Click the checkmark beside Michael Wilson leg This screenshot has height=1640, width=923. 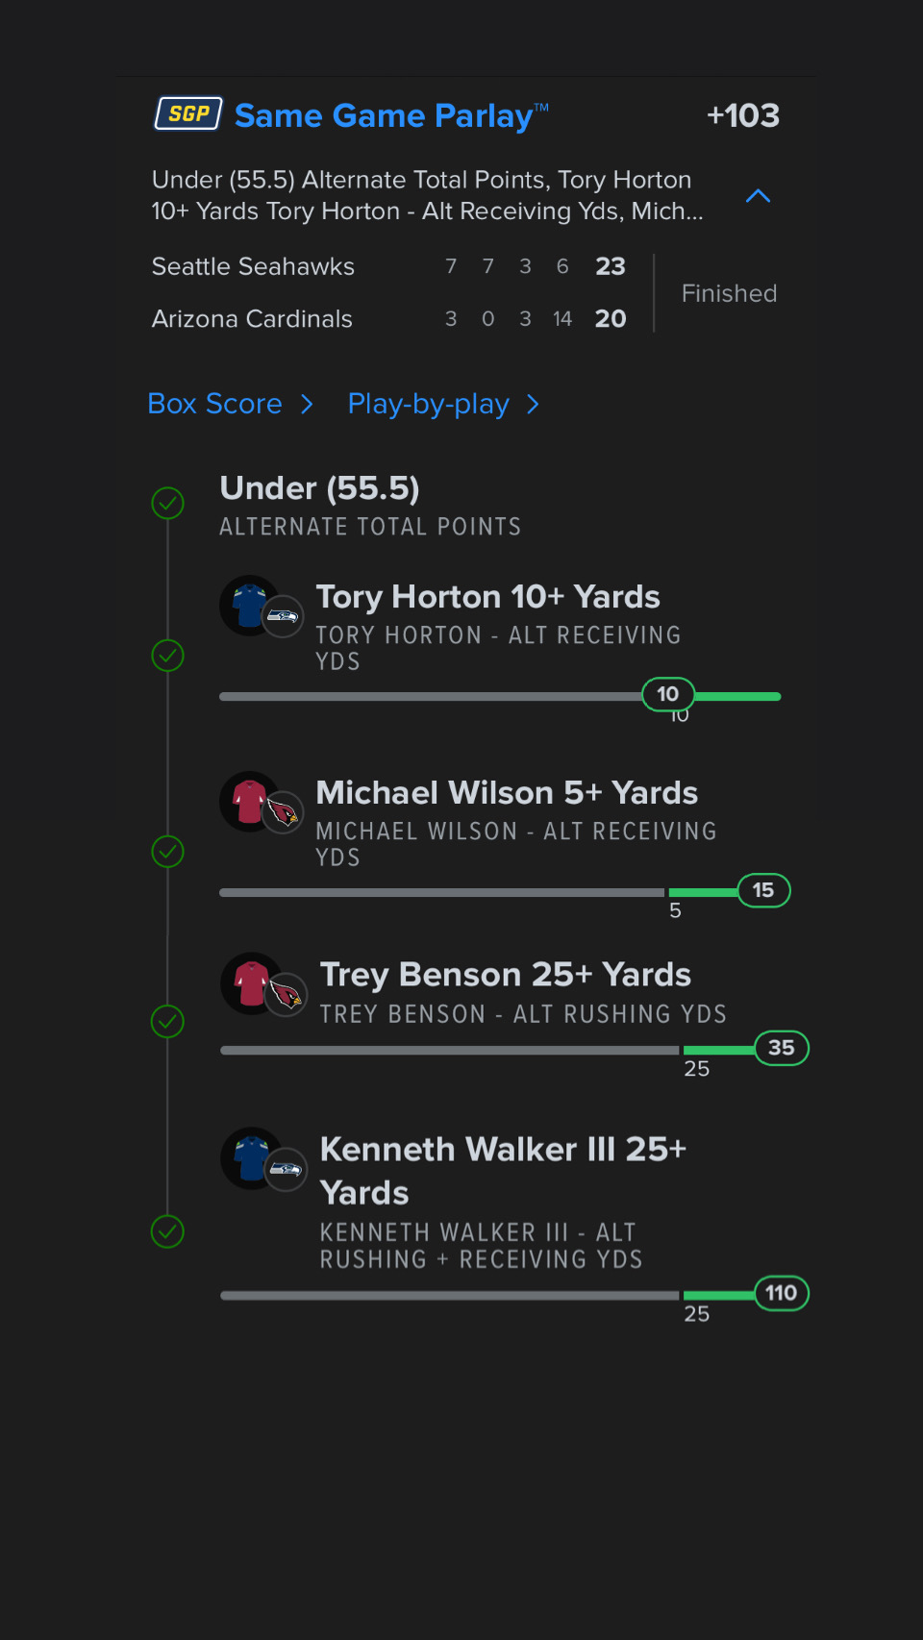click(x=168, y=852)
